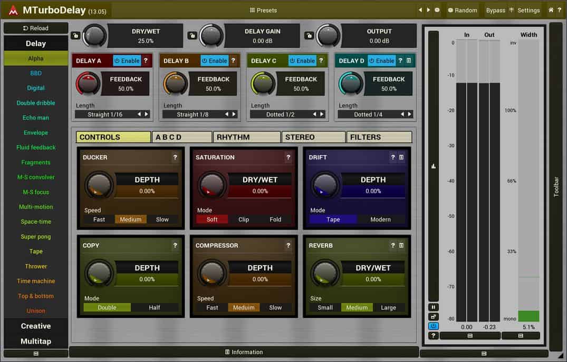Open help for the Compressor panel
567x362 pixels.
(288, 246)
